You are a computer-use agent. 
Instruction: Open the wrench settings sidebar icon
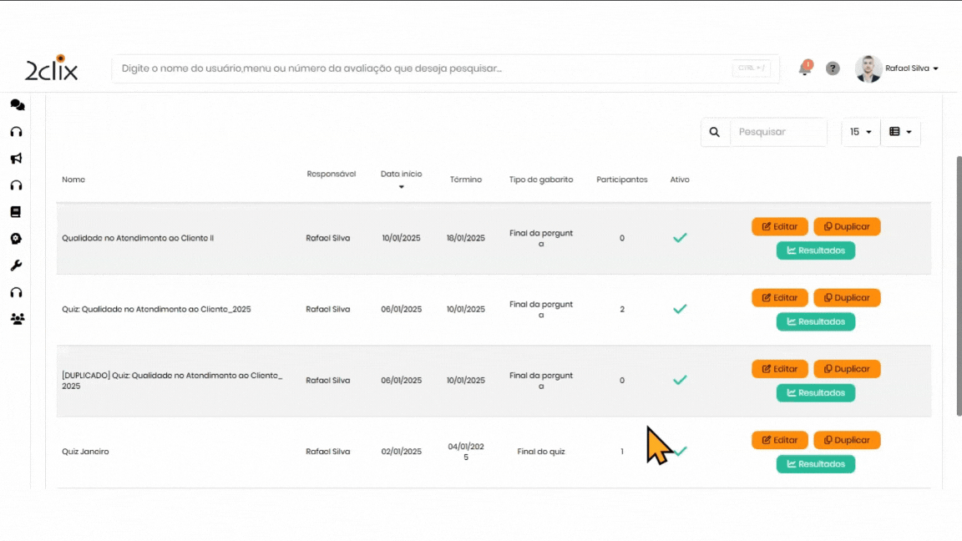(16, 265)
